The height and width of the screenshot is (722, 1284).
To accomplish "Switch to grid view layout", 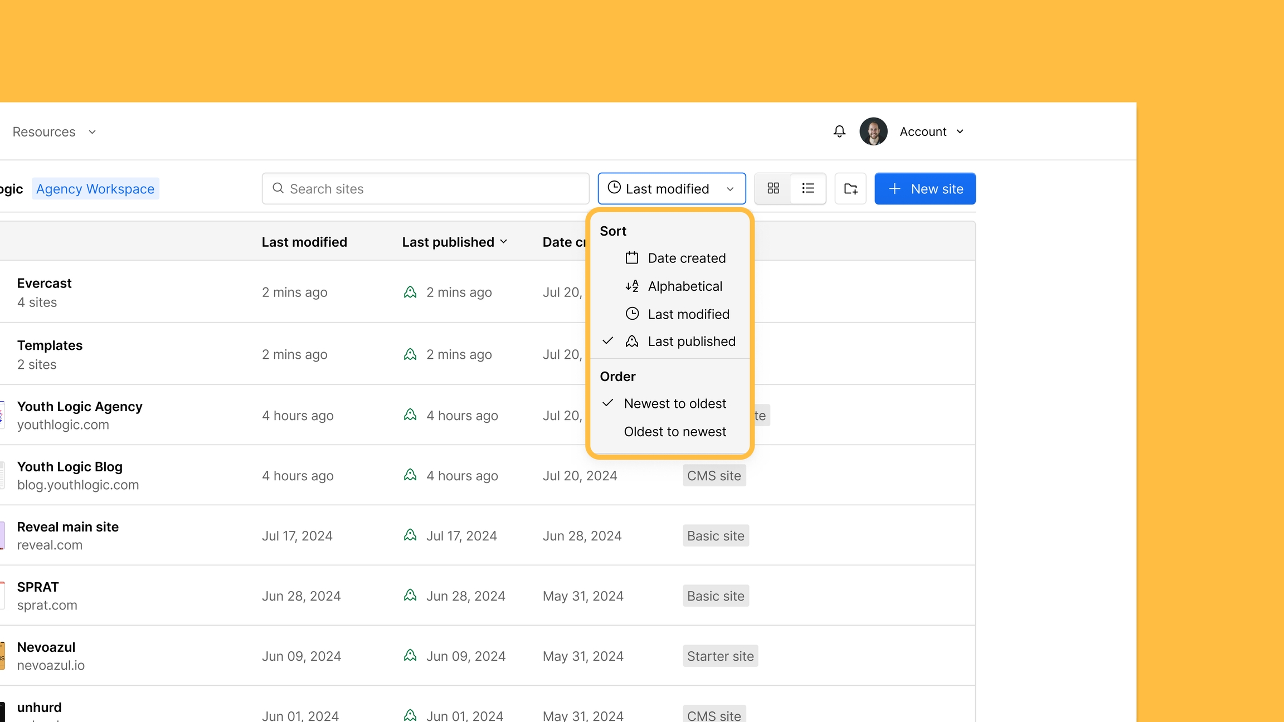I will (x=773, y=188).
